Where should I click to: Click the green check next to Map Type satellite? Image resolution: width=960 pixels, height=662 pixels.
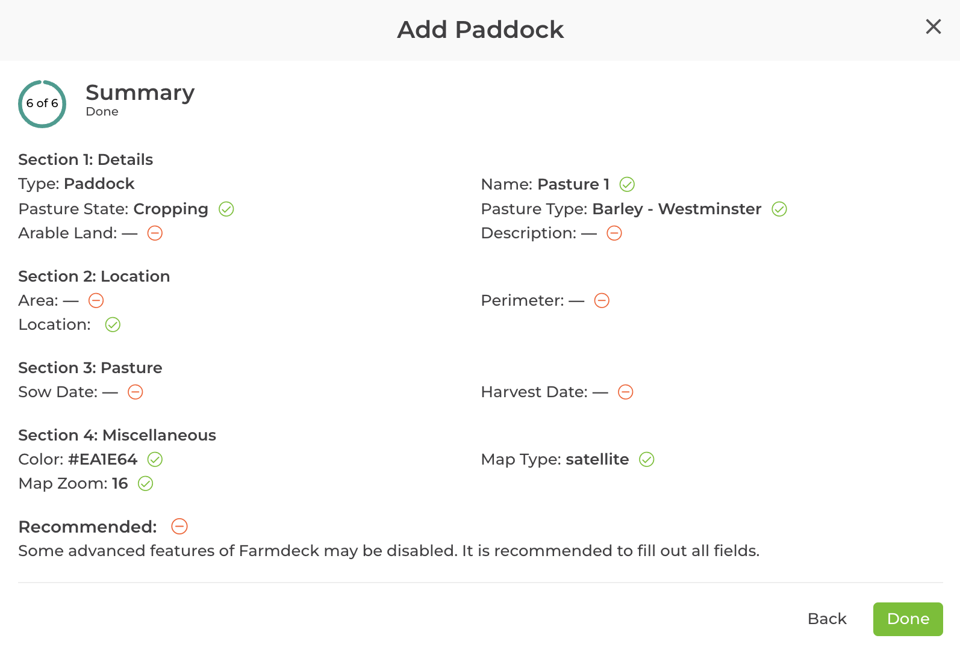[x=647, y=460]
